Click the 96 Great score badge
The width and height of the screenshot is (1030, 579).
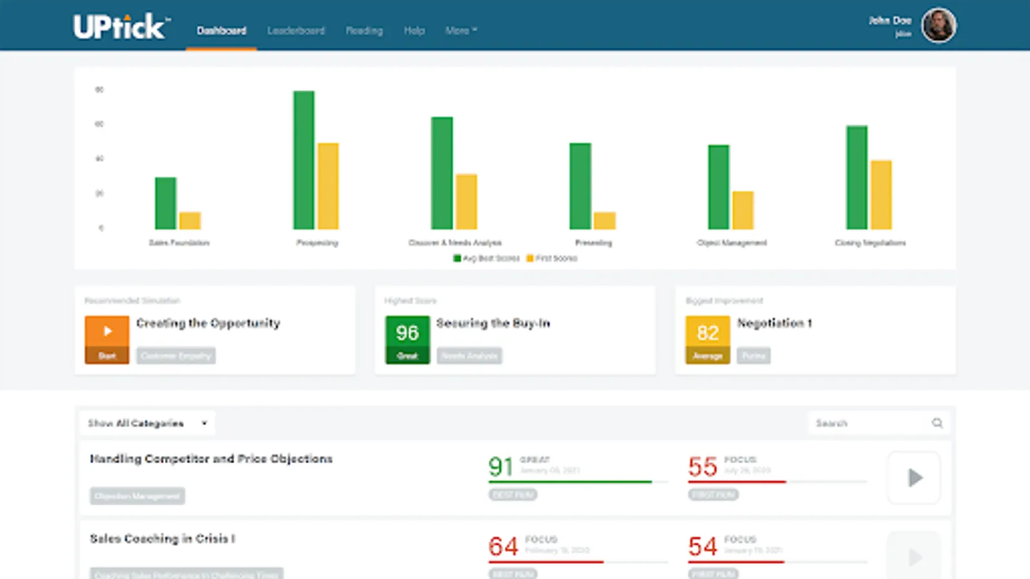pyautogui.click(x=407, y=340)
